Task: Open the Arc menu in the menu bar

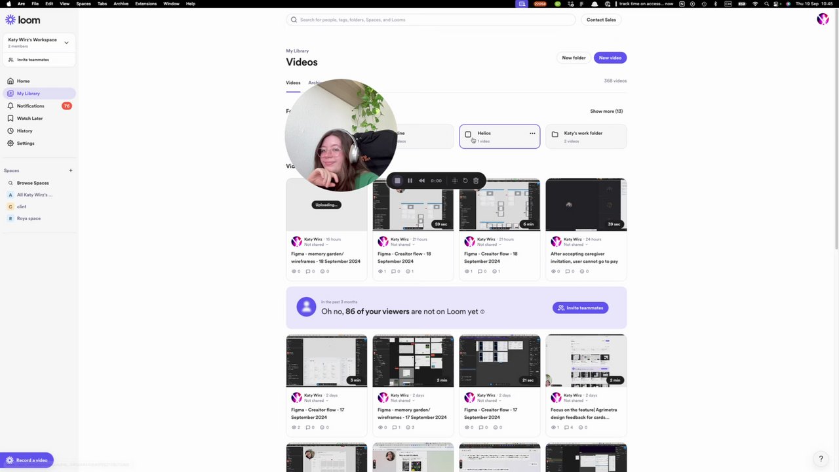Action: point(21,4)
